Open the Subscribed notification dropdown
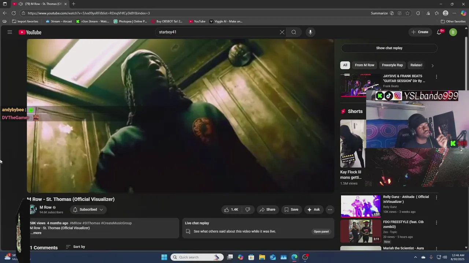Screen dimensions: 469x263 point(88,210)
